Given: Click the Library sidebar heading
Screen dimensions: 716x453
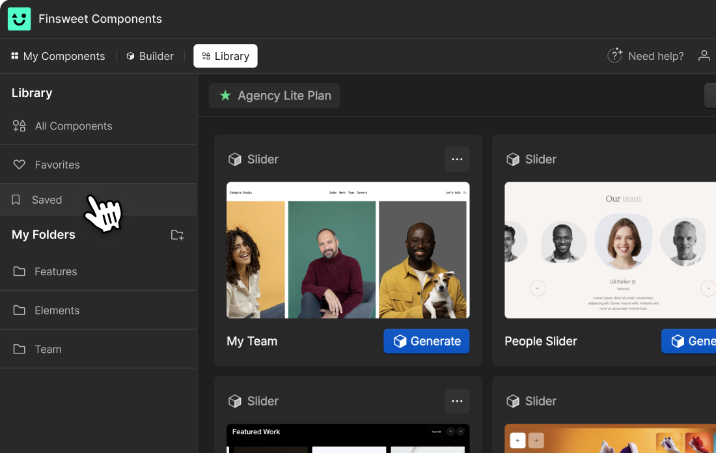Looking at the screenshot, I should point(32,92).
